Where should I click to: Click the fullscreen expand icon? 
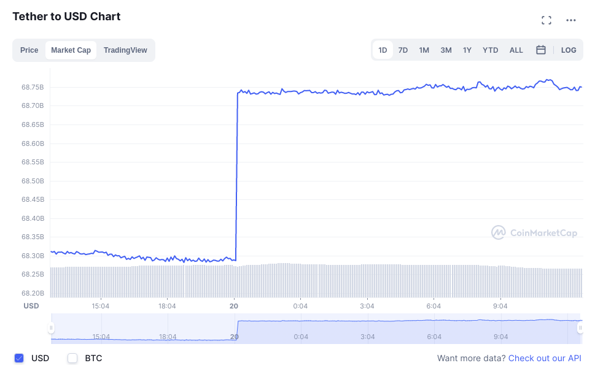[x=546, y=20]
